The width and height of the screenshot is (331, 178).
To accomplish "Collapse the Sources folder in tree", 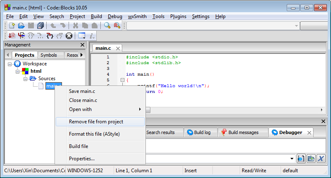I will point(26,79).
